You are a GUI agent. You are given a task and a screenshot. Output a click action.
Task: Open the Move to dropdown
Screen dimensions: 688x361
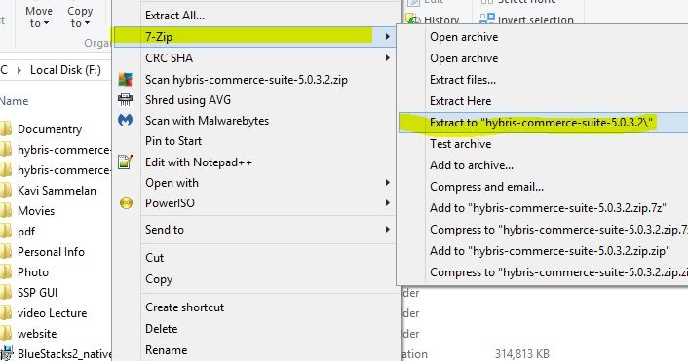click(x=39, y=17)
